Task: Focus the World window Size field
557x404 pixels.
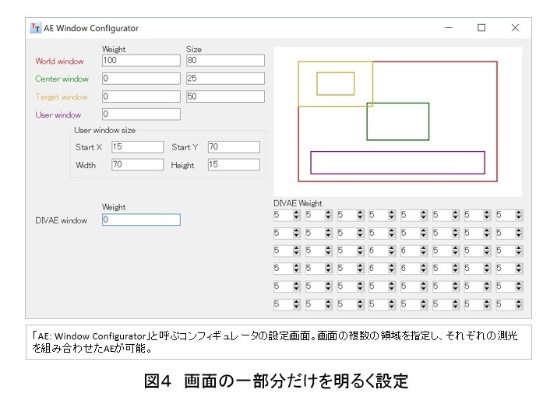Action: pos(225,61)
